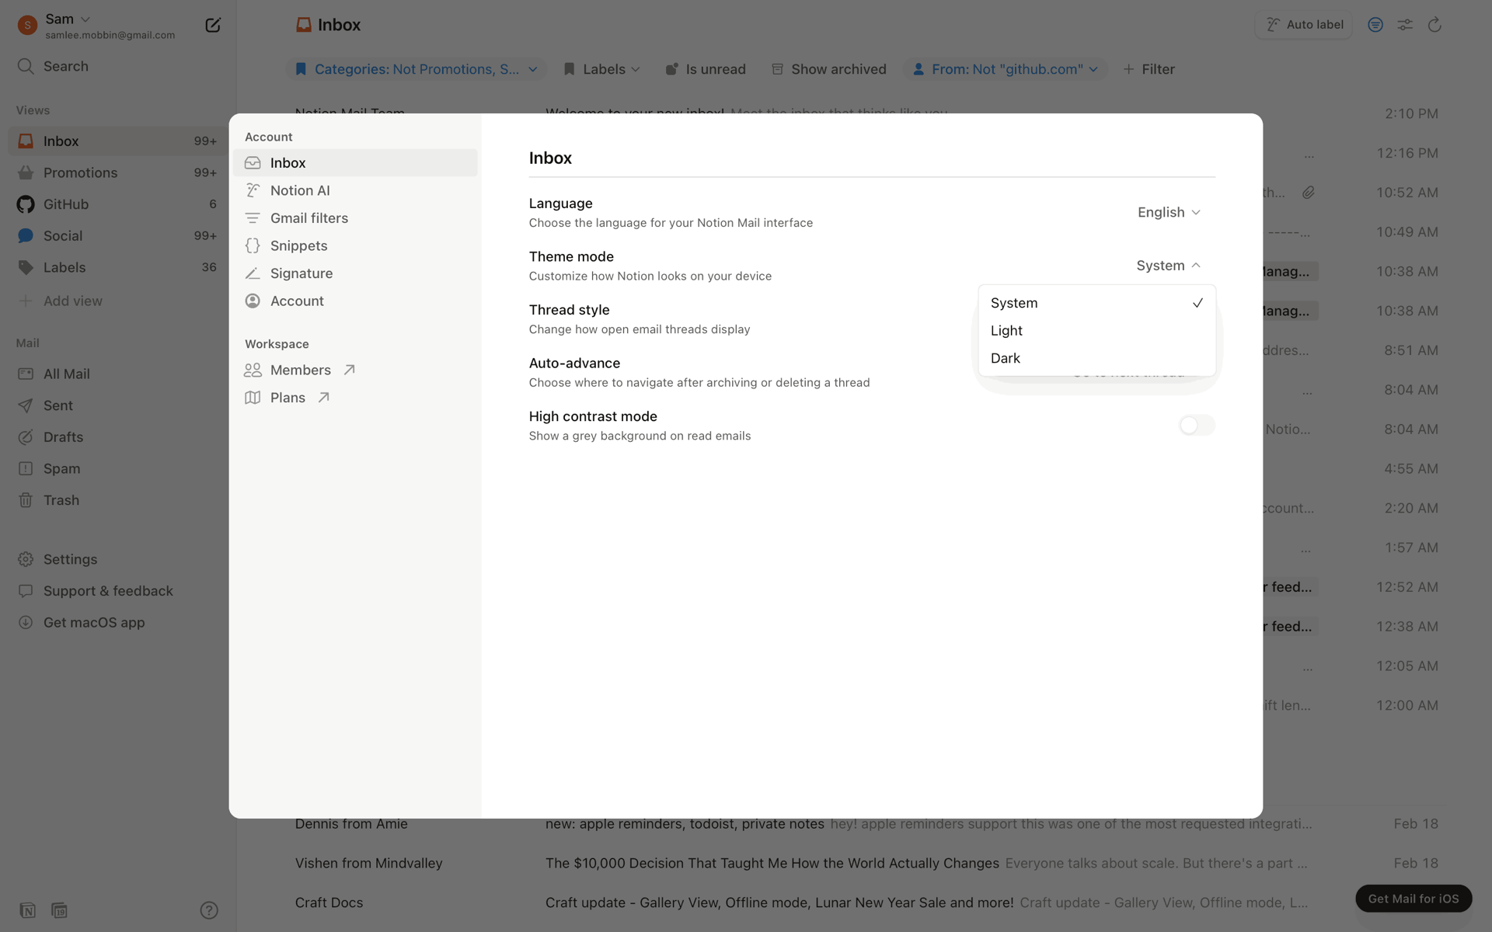This screenshot has height=932, width=1492.
Task: Click the Get Mail for iOS button
Action: [x=1414, y=899]
